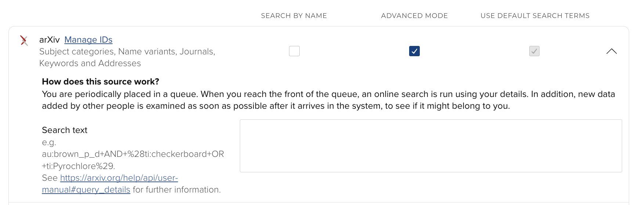
Task: Click the arXiv logo icon
Action: pyautogui.click(x=24, y=40)
